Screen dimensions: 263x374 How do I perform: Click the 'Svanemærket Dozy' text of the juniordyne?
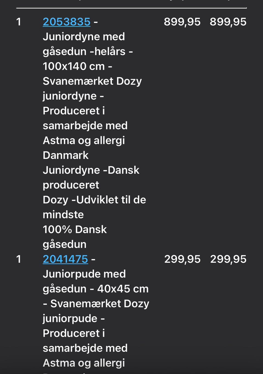pos(92,81)
